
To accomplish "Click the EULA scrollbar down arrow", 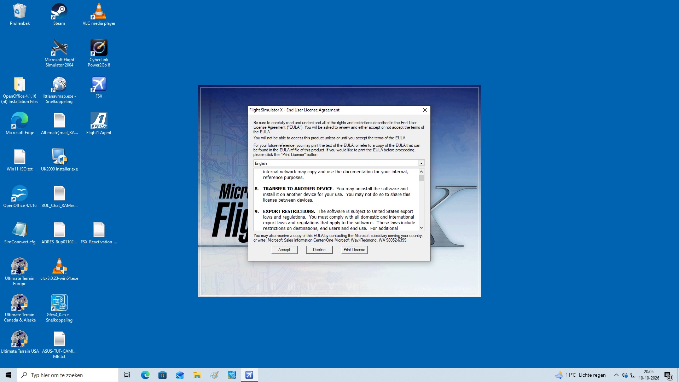I will pos(421,228).
